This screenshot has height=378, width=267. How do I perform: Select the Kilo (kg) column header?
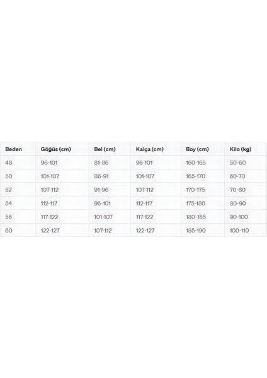coord(241,149)
